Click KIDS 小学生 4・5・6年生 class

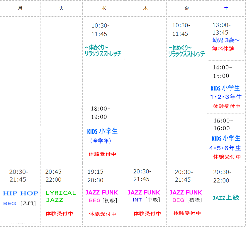pos(226,143)
